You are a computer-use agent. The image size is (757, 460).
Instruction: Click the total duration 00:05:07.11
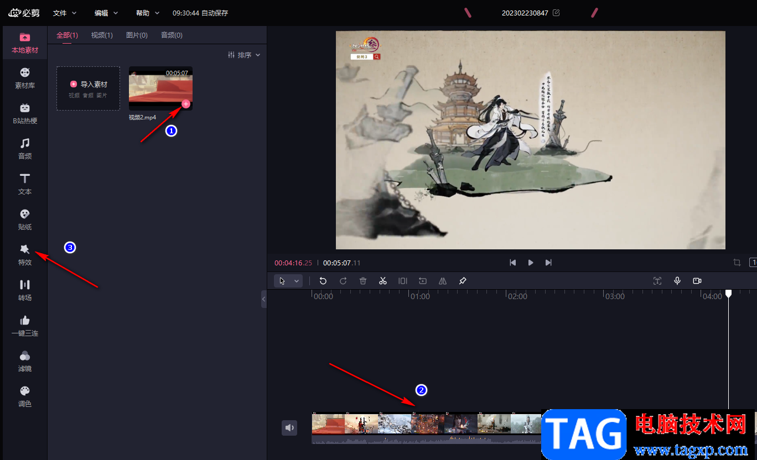coord(342,263)
